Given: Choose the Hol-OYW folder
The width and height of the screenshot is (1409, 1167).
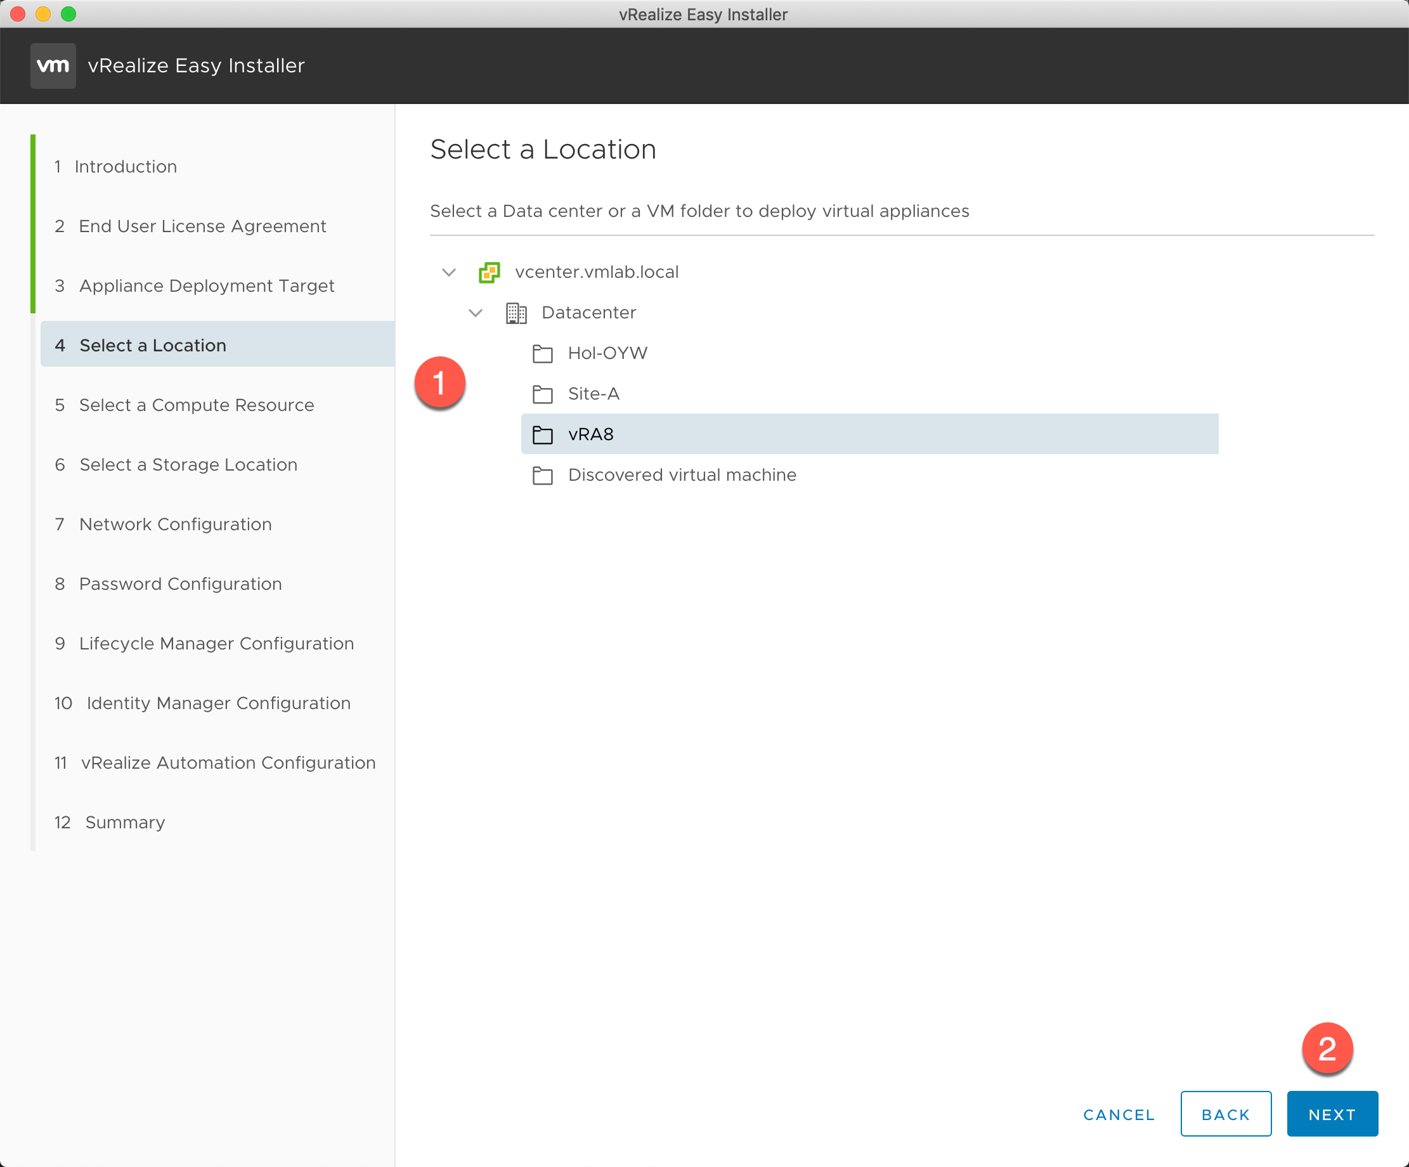Looking at the screenshot, I should (607, 354).
